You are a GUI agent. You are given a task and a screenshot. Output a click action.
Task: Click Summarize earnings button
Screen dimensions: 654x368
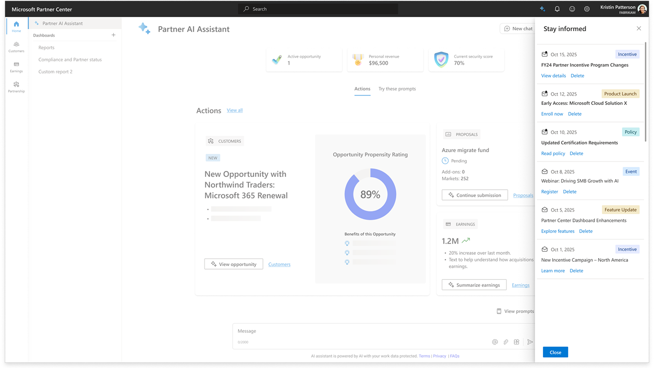(474, 285)
